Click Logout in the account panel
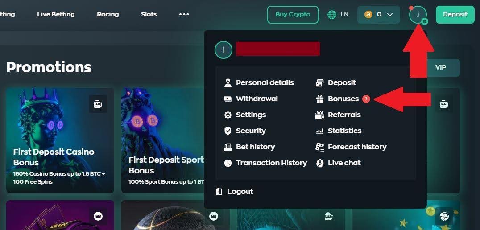Screen dimensions: 480x230 235,192
